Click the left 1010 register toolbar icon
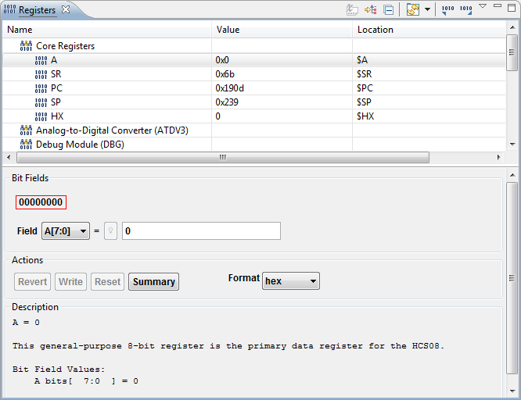Screen dimensions: 521x400 (x=447, y=10)
